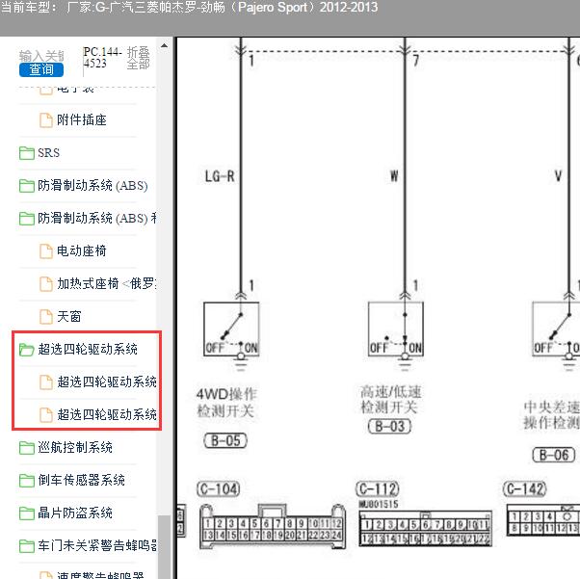
Task: Click 折叠全部 to collapse all
Action: 139,58
